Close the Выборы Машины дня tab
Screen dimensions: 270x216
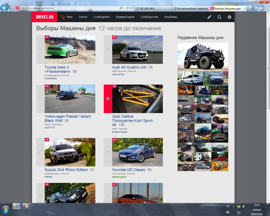[x=244, y=8]
